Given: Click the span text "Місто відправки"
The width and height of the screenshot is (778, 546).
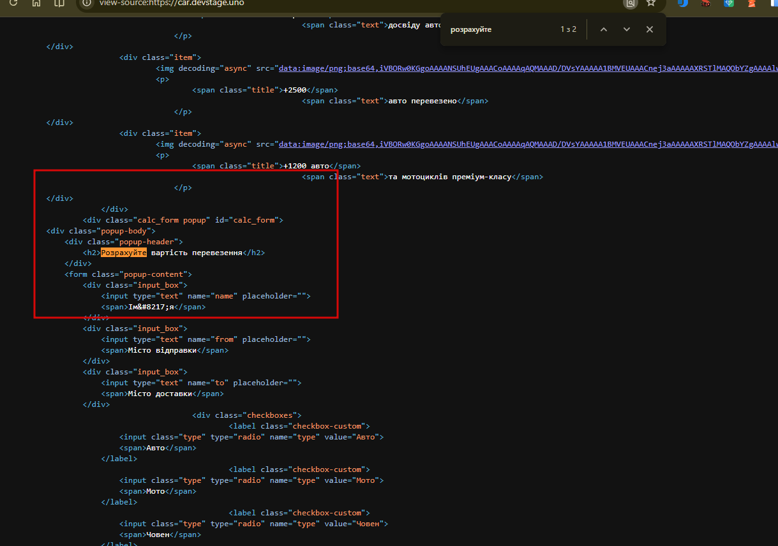Looking at the screenshot, I should tap(162, 350).
